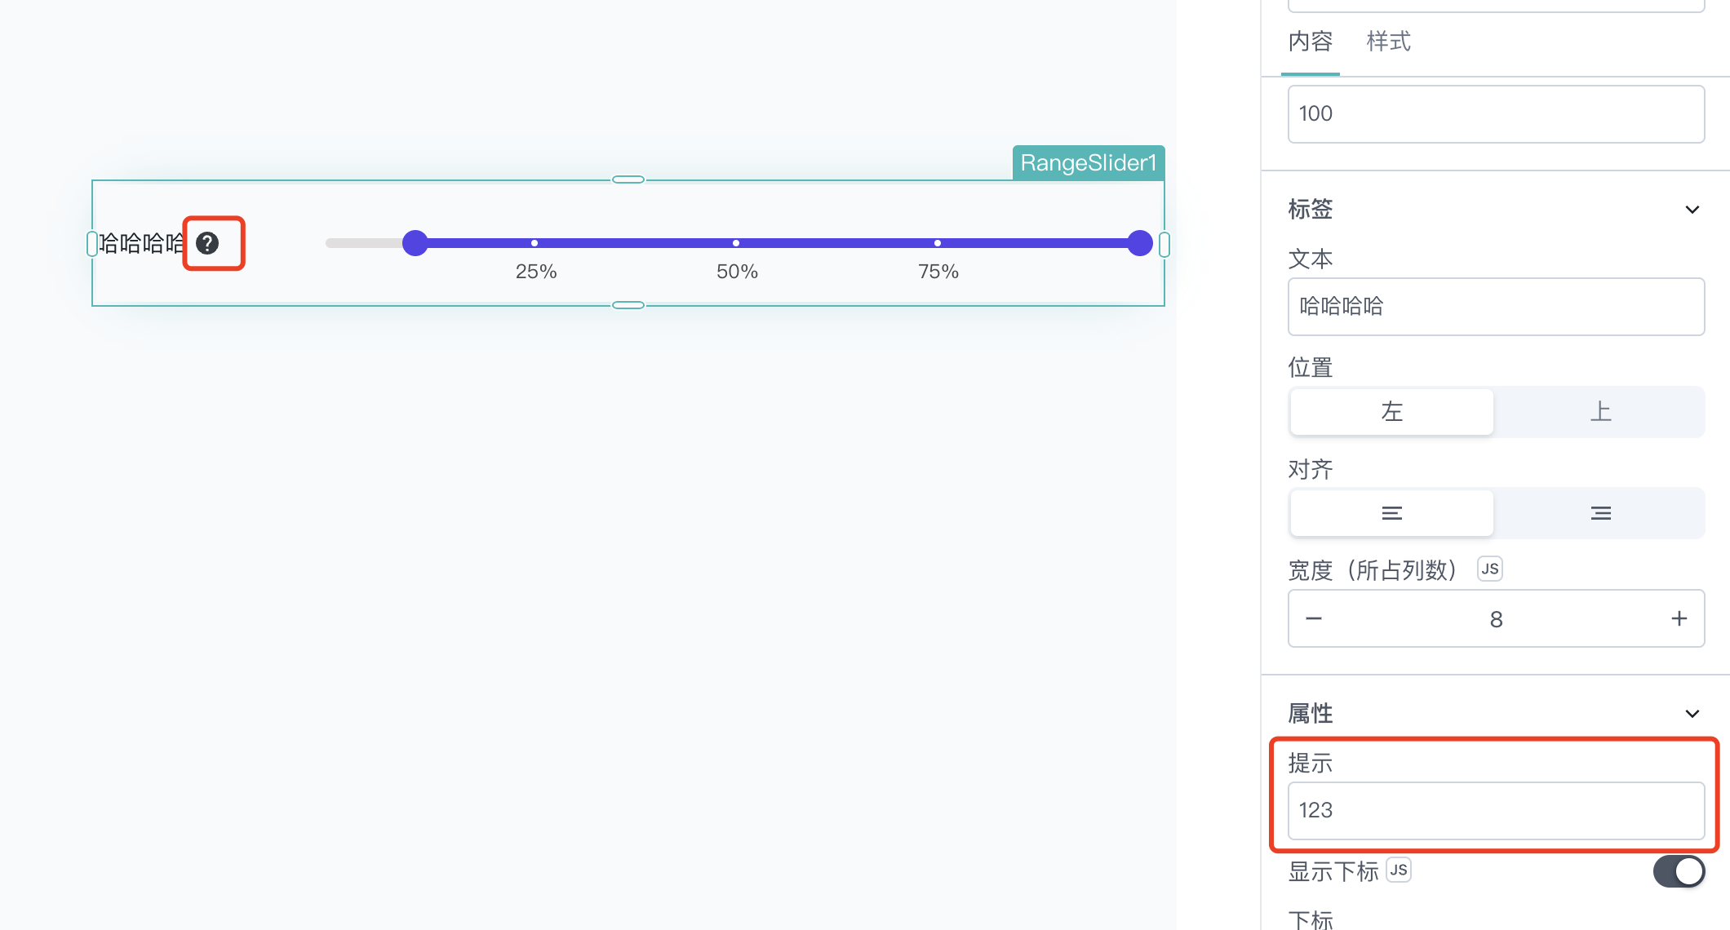Switch to the 内容 tab
The image size is (1730, 930).
(x=1311, y=42)
